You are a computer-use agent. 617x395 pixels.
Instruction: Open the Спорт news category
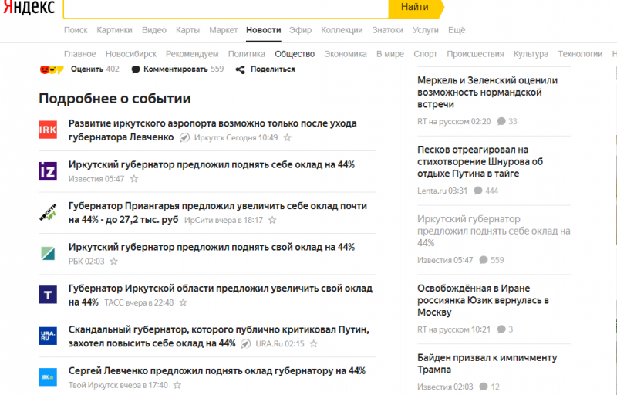(x=426, y=54)
